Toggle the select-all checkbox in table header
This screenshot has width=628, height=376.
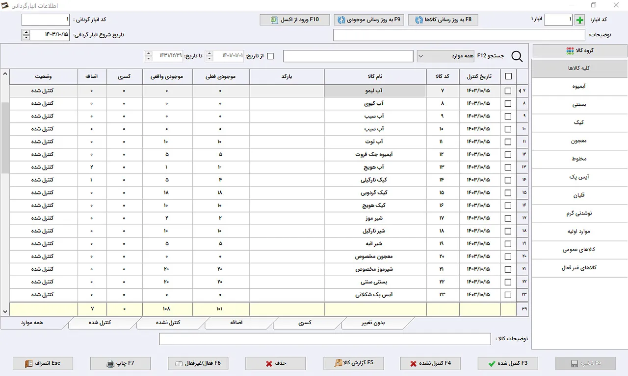click(x=508, y=76)
